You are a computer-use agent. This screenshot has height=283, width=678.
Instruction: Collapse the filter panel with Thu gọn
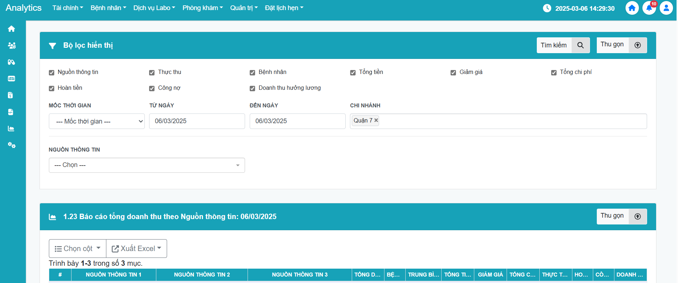point(622,45)
